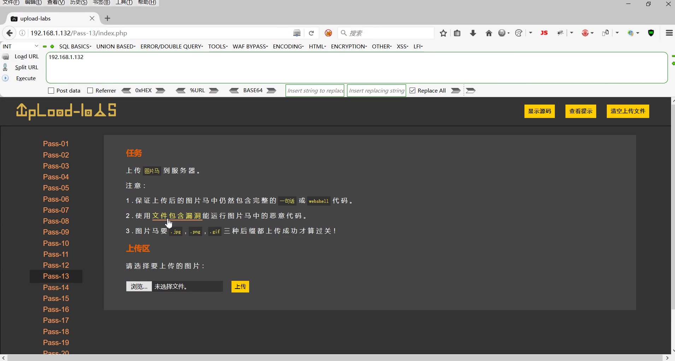Open the OTHER menu in HackBar
Screen dimensions: 675x361
(382, 46)
